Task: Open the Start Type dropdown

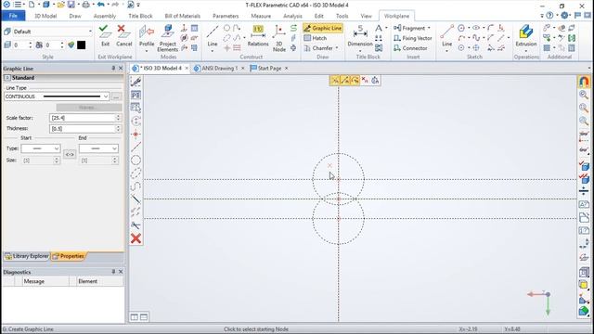Action: (41, 148)
